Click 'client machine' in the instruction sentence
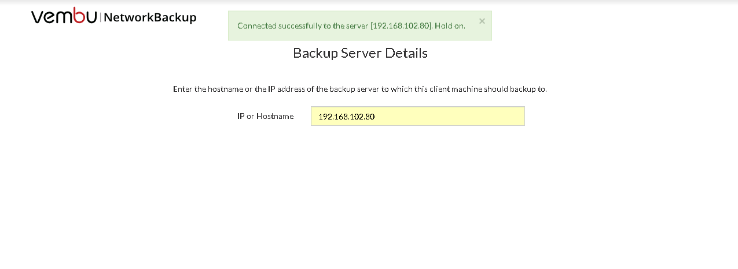This screenshot has width=738, height=269. point(443,89)
